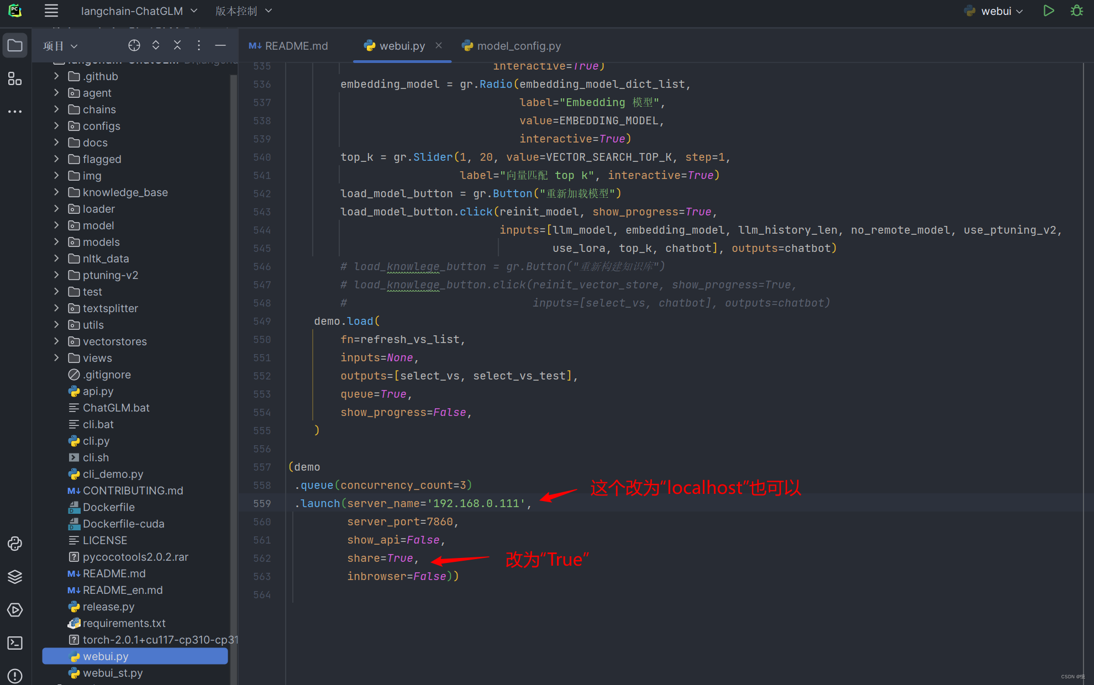Expand the nltk_data folder
This screenshot has width=1094, height=685.
pyautogui.click(x=56, y=259)
